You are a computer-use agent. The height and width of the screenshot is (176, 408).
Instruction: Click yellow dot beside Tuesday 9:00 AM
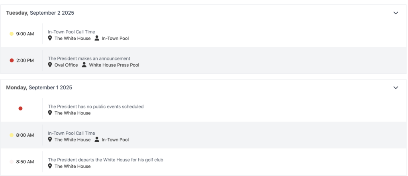[12, 34]
